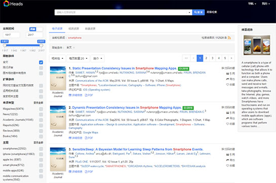Go to next results page arrow
The height and width of the screenshot is (183, 276).
click(x=231, y=58)
